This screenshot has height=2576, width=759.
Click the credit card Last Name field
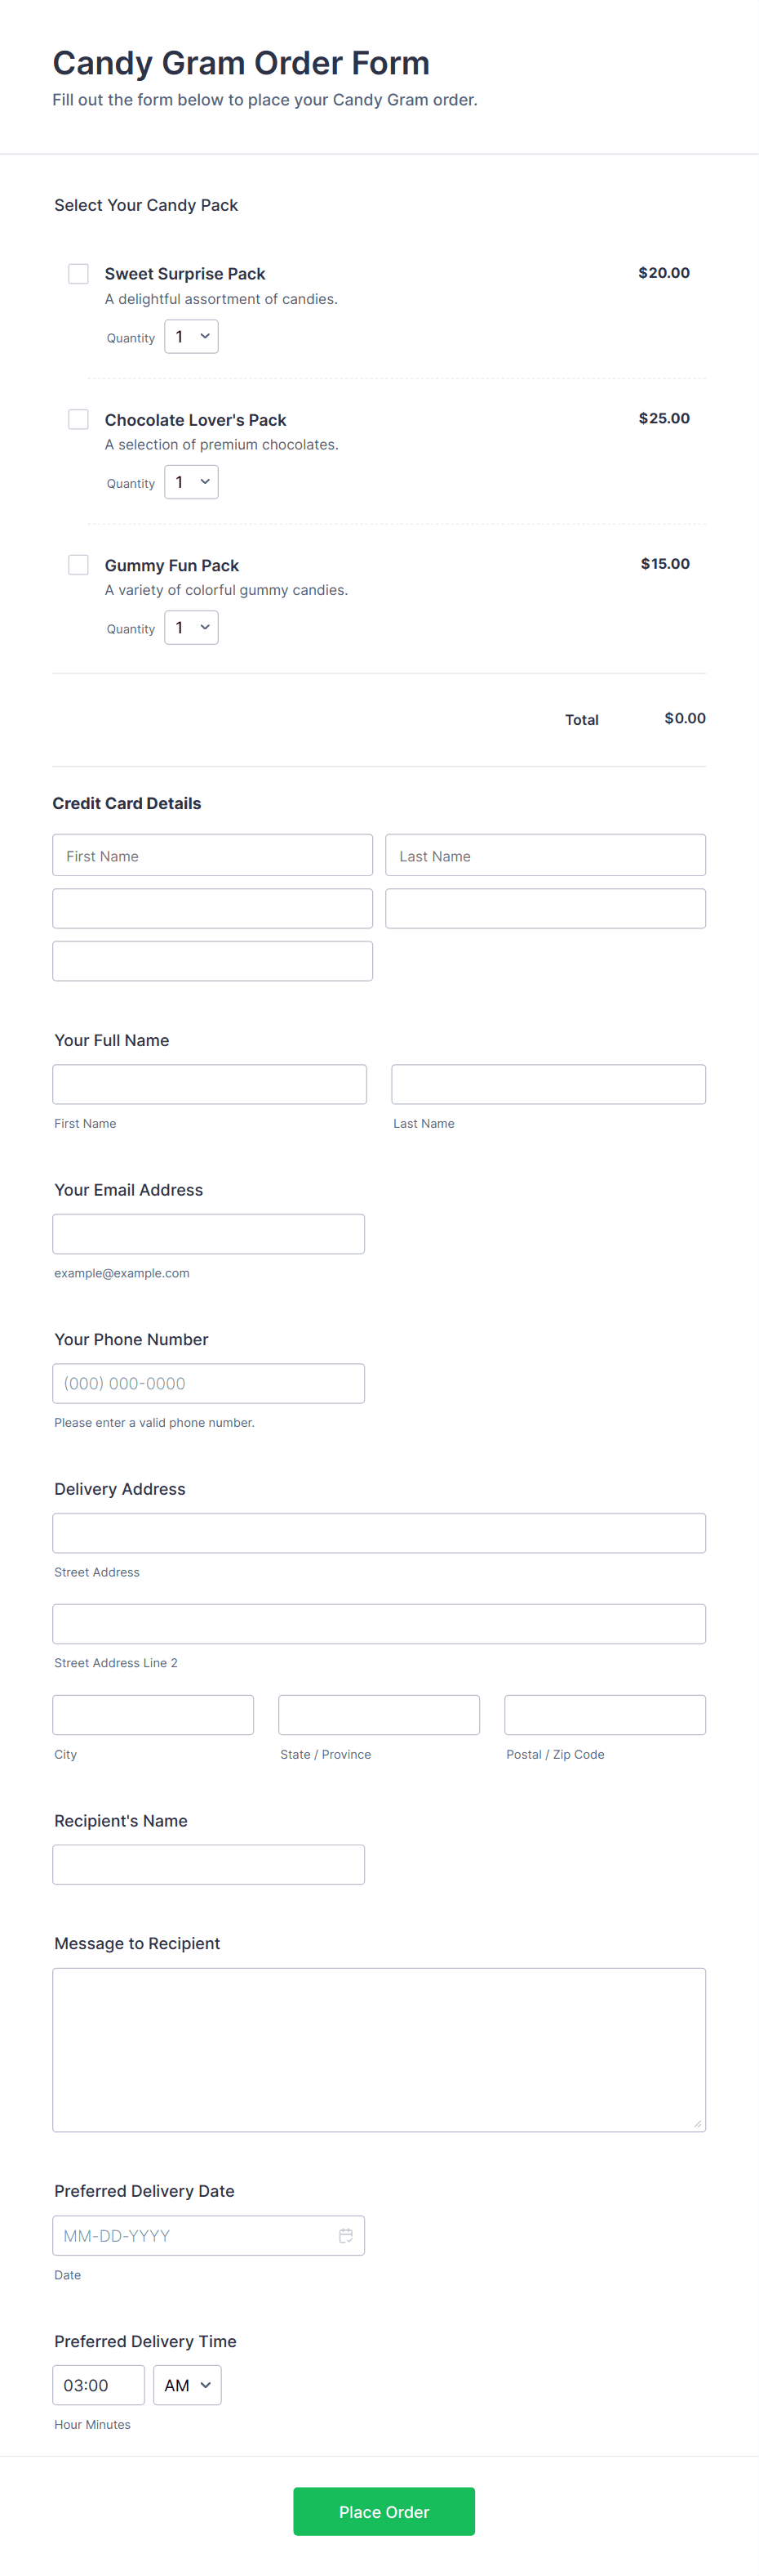point(545,855)
